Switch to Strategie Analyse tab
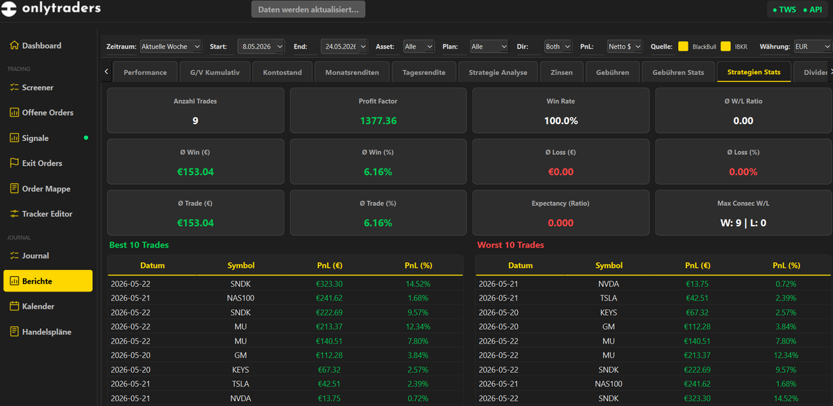Screen dimensions: 833x406 point(498,72)
